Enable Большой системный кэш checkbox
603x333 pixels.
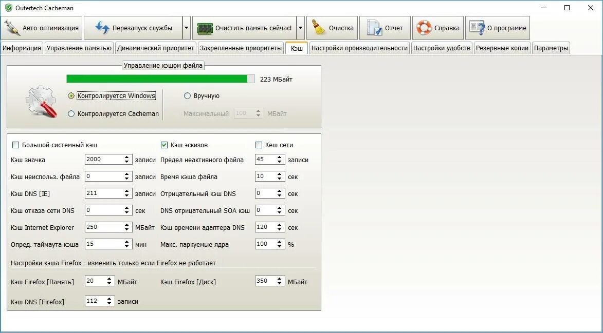tap(16, 145)
